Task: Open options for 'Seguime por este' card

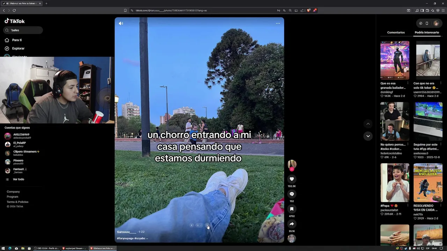Action: (x=441, y=144)
